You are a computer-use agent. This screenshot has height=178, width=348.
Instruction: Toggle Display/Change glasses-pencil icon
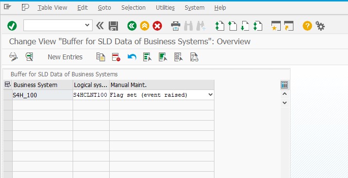13,57
